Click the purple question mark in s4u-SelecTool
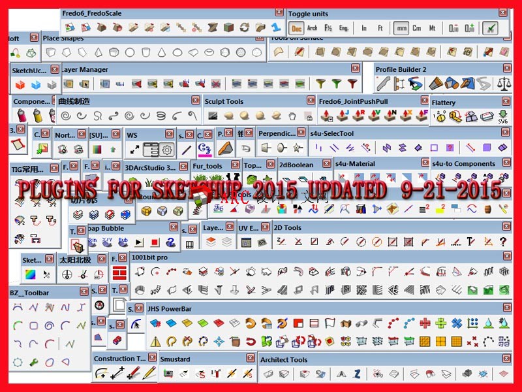The height and width of the screenshot is (392, 522). [x=450, y=148]
